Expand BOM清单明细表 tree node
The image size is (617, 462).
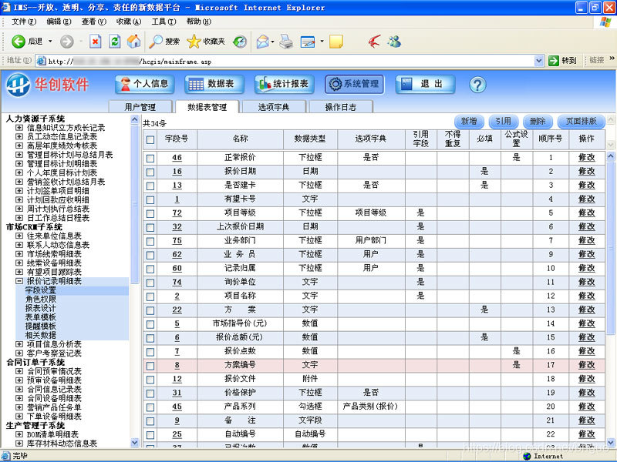(x=19, y=434)
